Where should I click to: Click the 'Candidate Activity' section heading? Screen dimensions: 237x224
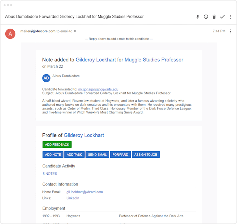59,166
